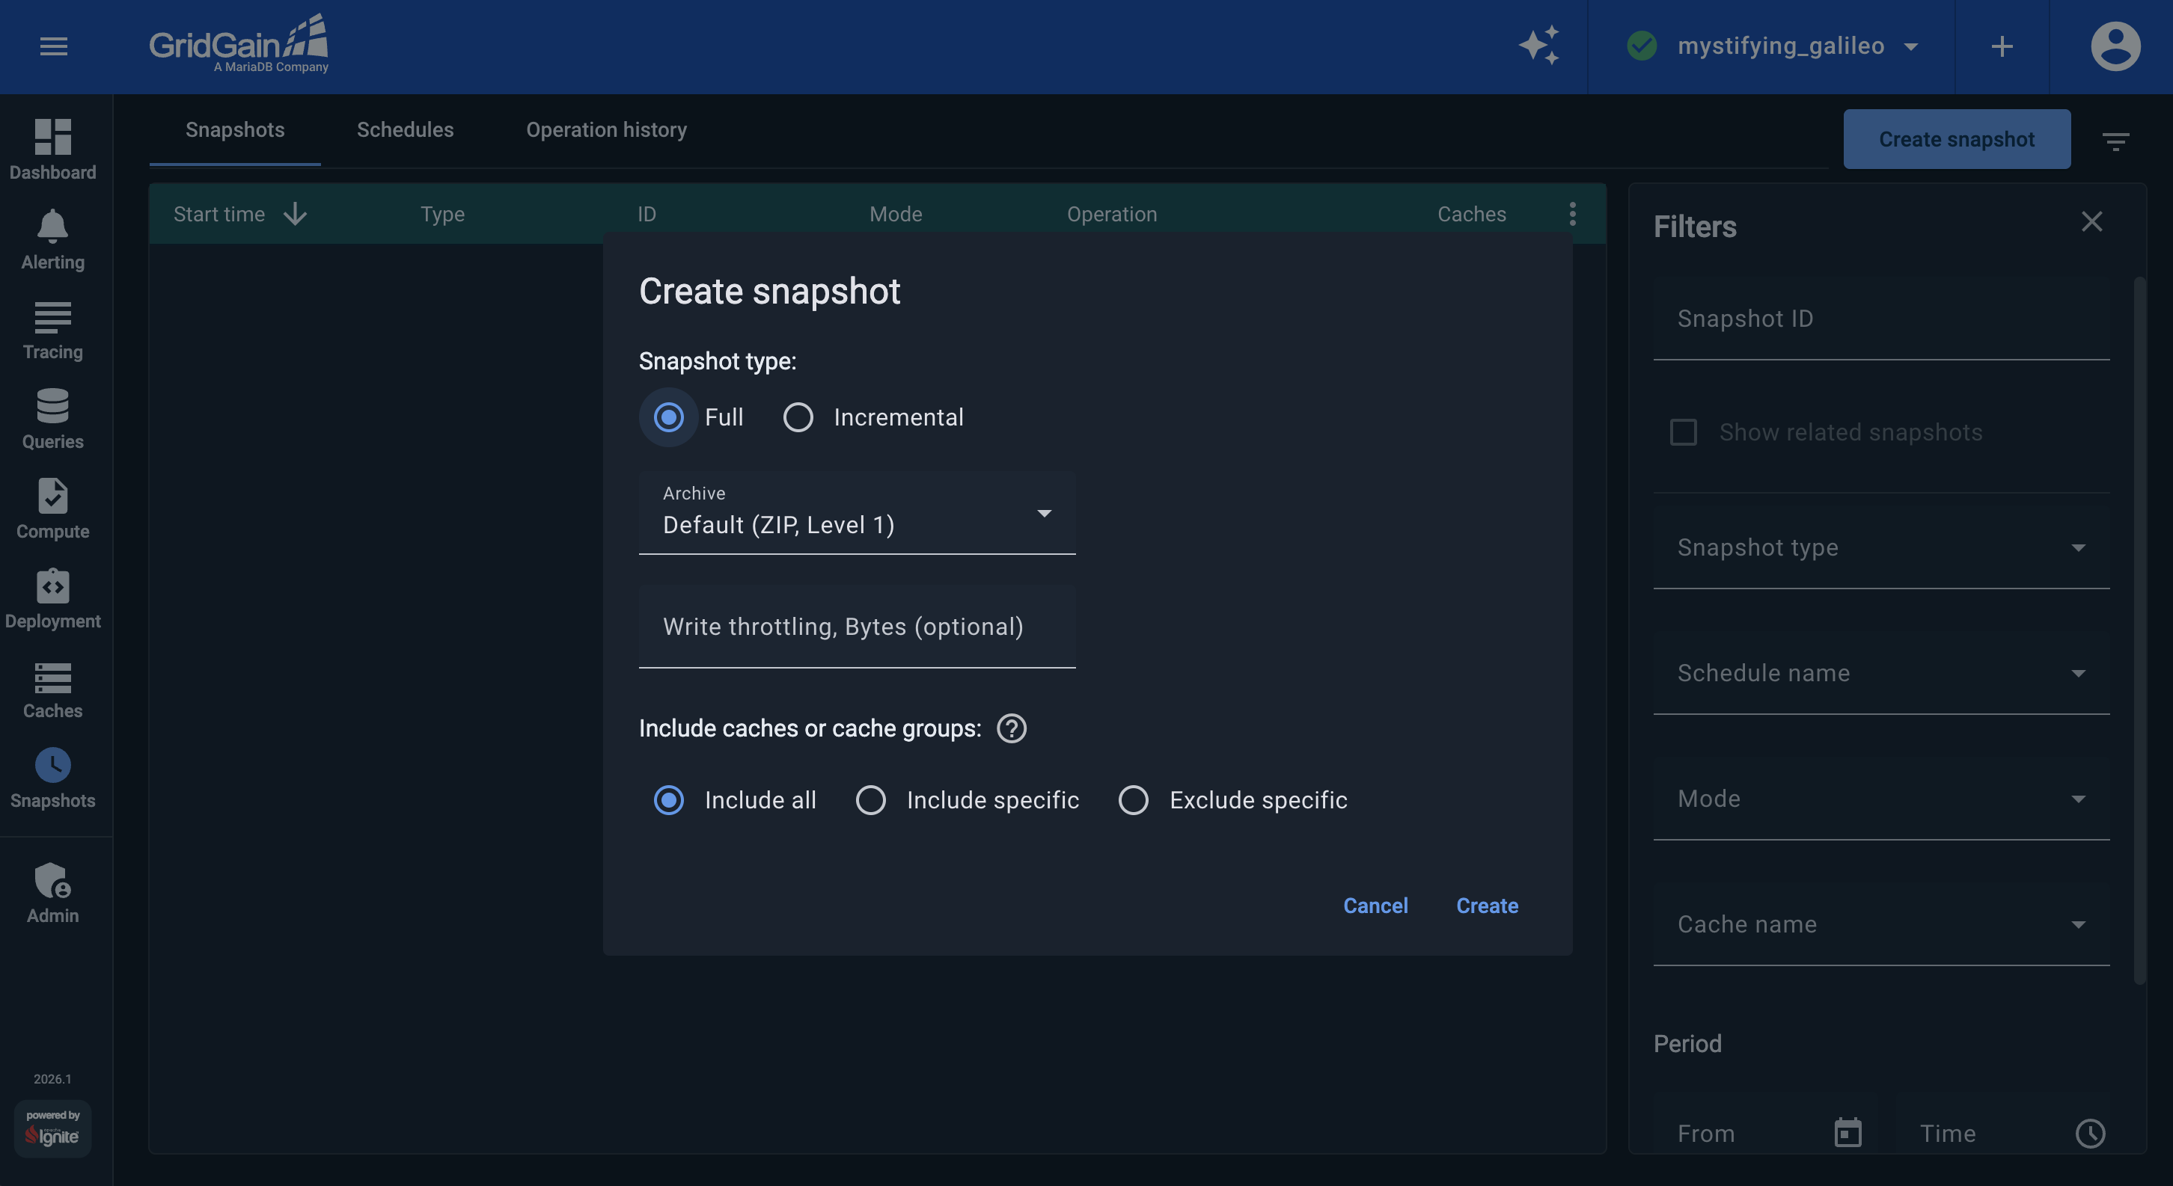The width and height of the screenshot is (2173, 1186).
Task: Click the Operation column header
Action: [x=1112, y=214]
